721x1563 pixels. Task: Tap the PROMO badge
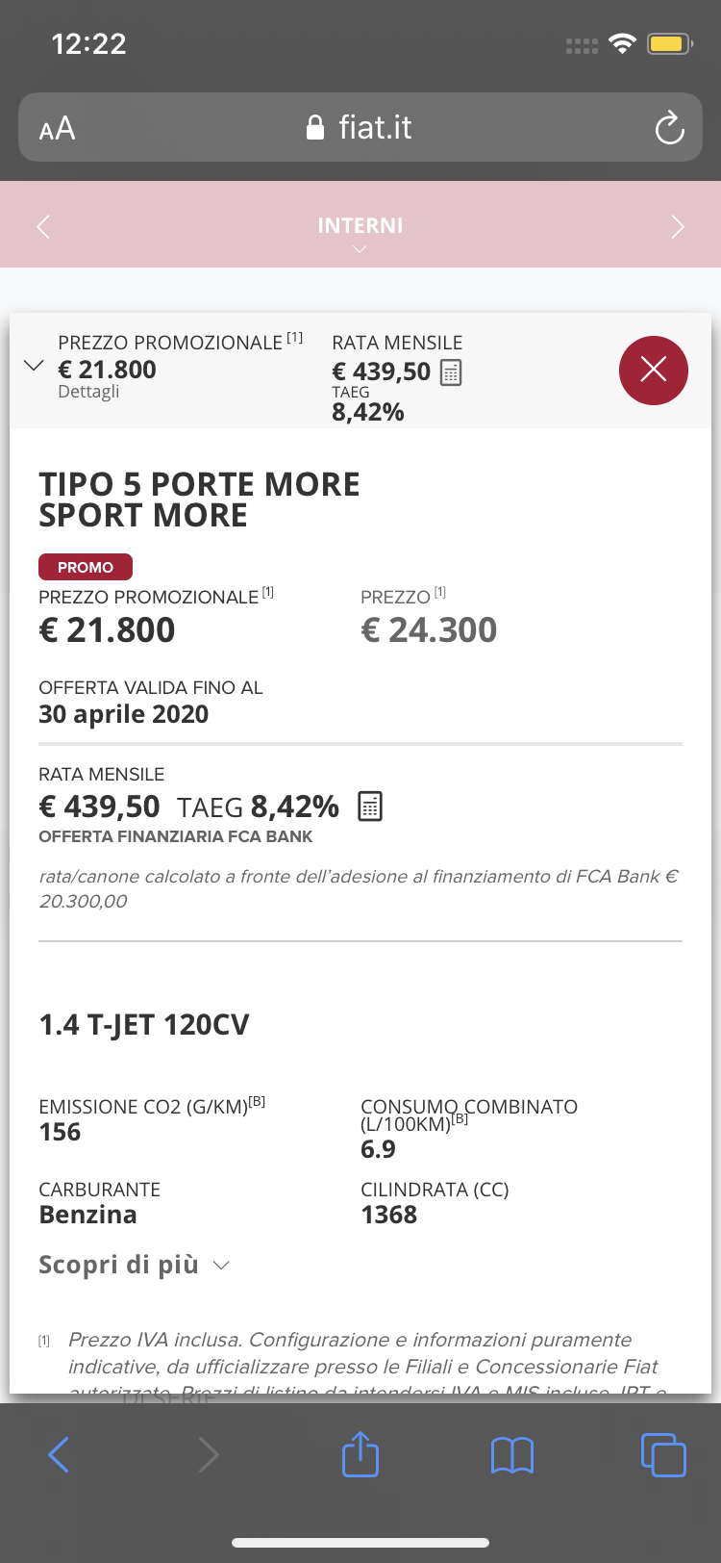pyautogui.click(x=86, y=567)
